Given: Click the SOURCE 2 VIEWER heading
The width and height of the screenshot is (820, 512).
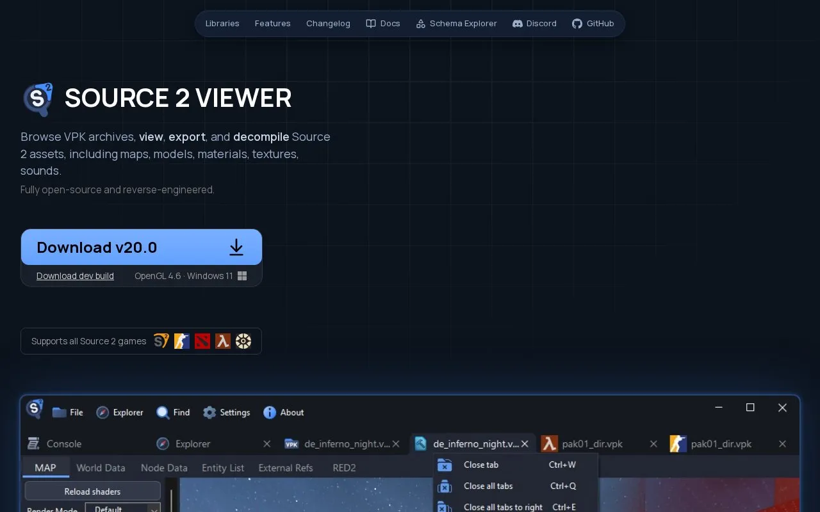Looking at the screenshot, I should (x=178, y=98).
